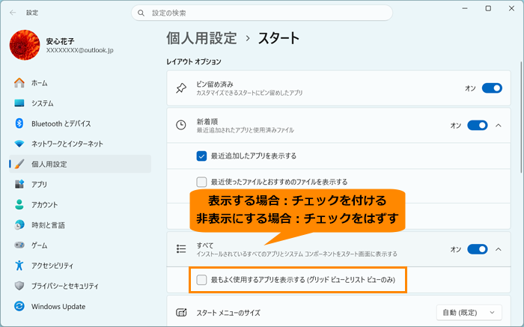The image size is (524, 327).
Task: Click the 安心花子 account name
Action: click(60, 41)
